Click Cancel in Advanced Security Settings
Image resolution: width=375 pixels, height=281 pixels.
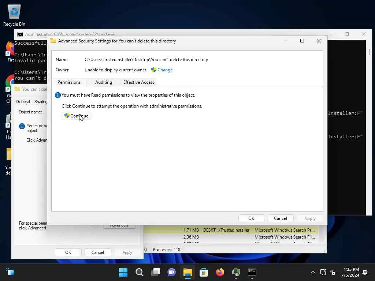pyautogui.click(x=280, y=218)
